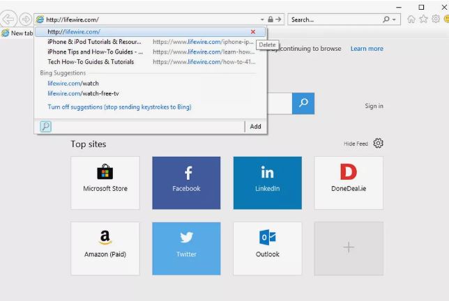Open feed settings gear next to Hide Feed

click(x=378, y=143)
